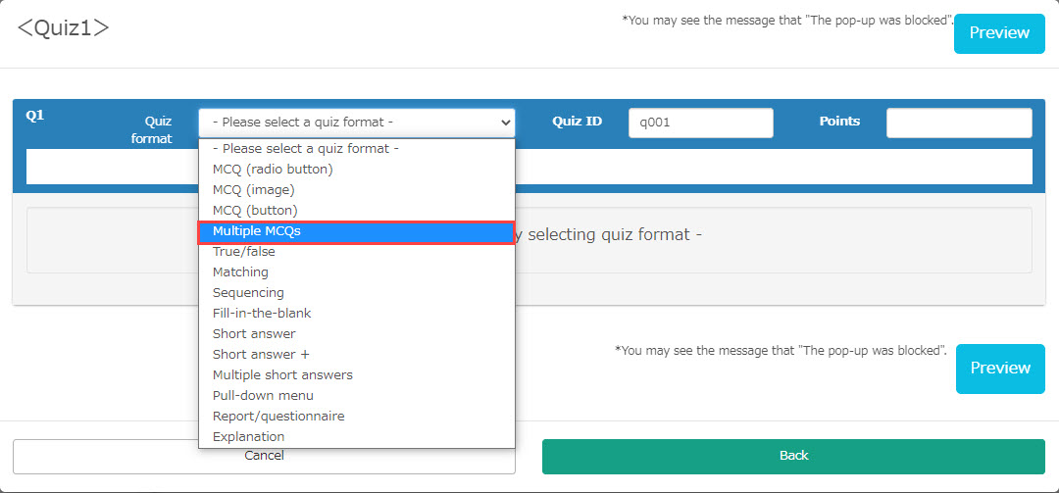Click the Quiz ID field containing q001
This screenshot has height=493, width=1059.
click(700, 123)
